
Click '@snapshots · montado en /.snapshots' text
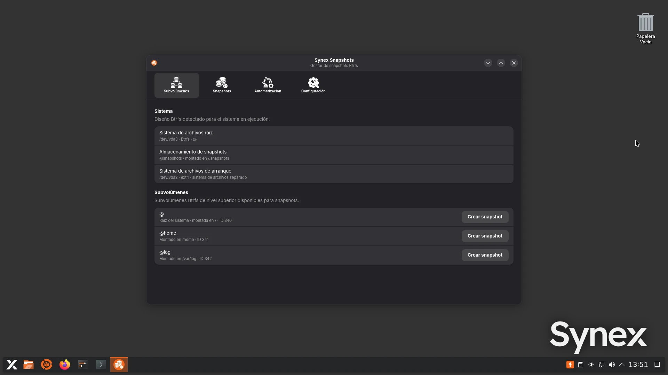click(194, 158)
